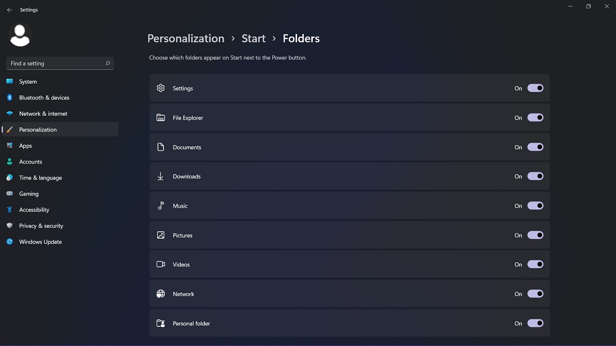Click the Personal folder icon
This screenshot has height=346, width=616.
[161, 323]
